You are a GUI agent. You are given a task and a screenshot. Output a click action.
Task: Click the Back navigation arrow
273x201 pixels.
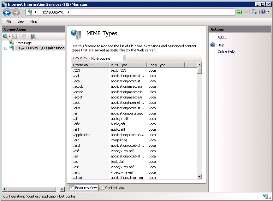point(7,12)
